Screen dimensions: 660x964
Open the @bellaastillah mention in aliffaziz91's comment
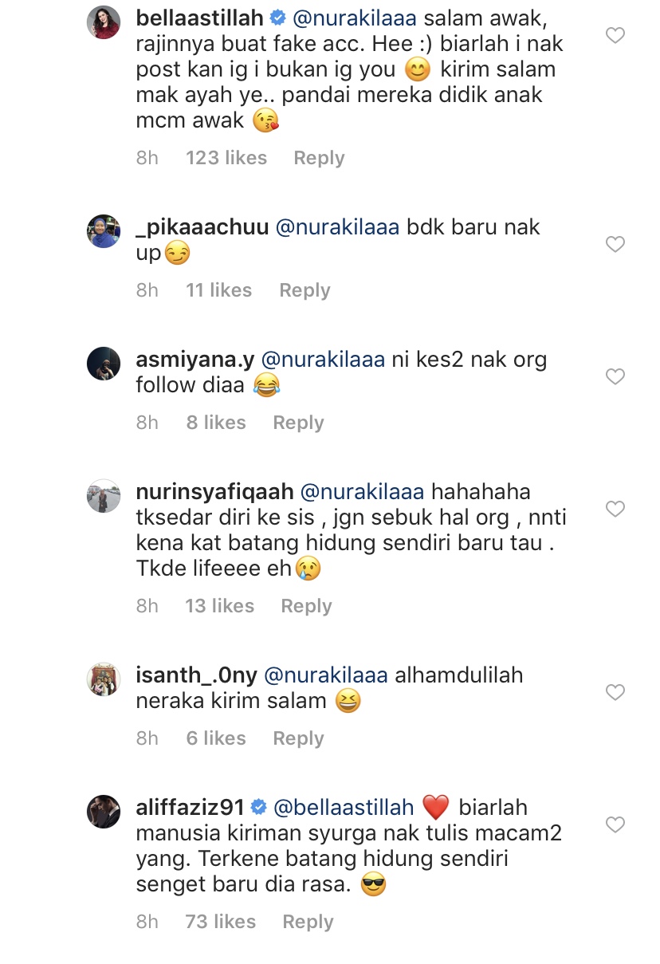(x=344, y=807)
